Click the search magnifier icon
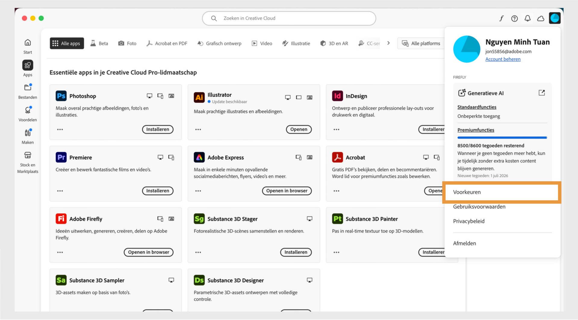Screen dimensions: 578x320 [214, 18]
